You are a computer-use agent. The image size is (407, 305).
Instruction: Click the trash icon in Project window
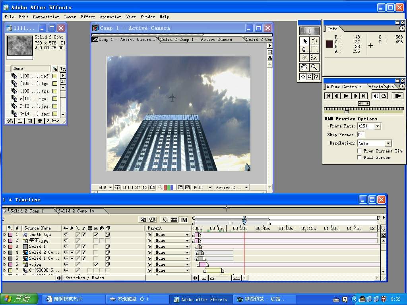40,121
